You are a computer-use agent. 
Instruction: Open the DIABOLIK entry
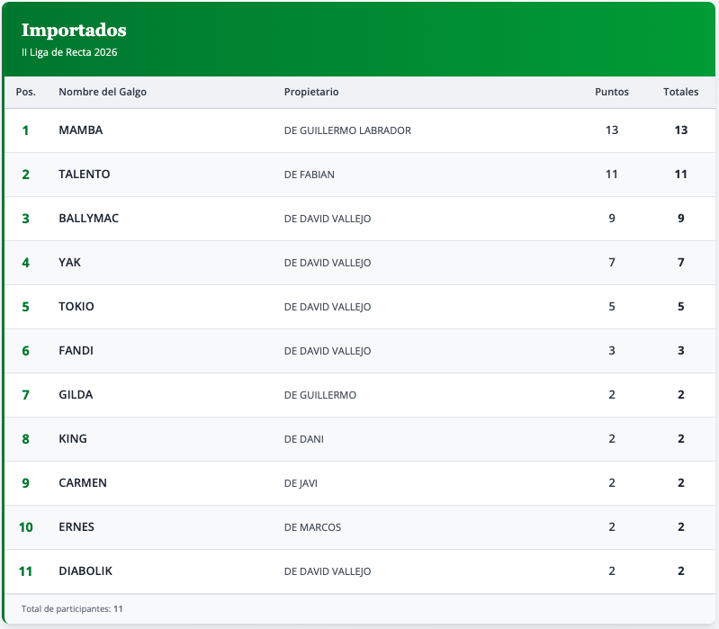[x=85, y=571]
